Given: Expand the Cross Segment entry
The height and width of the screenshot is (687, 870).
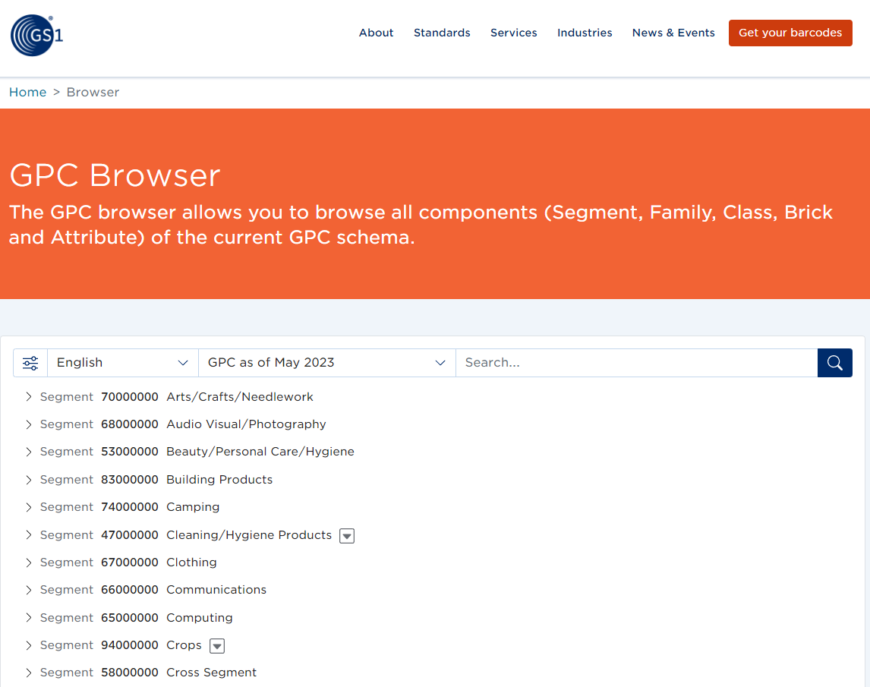Looking at the screenshot, I should [x=28, y=673].
